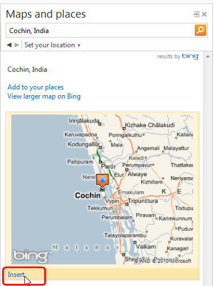Click the orange Cochin location pushpin

pos(102,181)
